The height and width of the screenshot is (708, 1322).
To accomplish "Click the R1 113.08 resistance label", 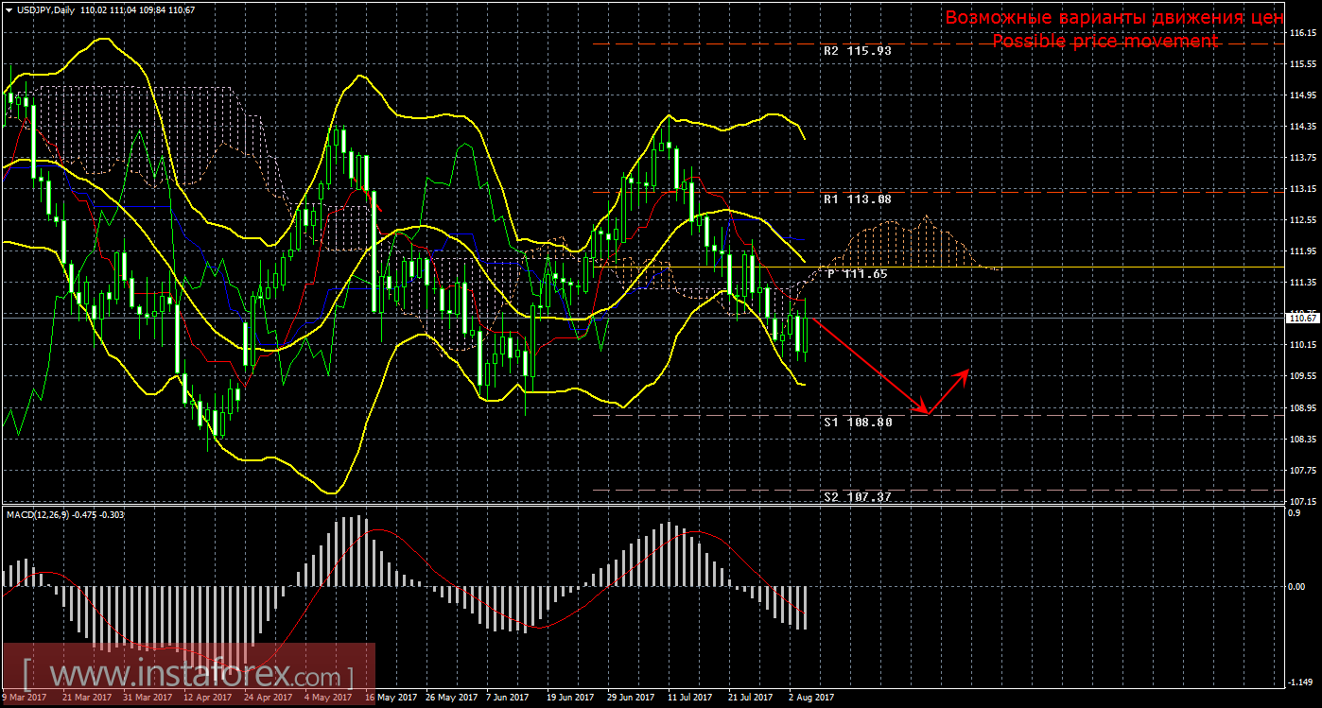I will (857, 199).
